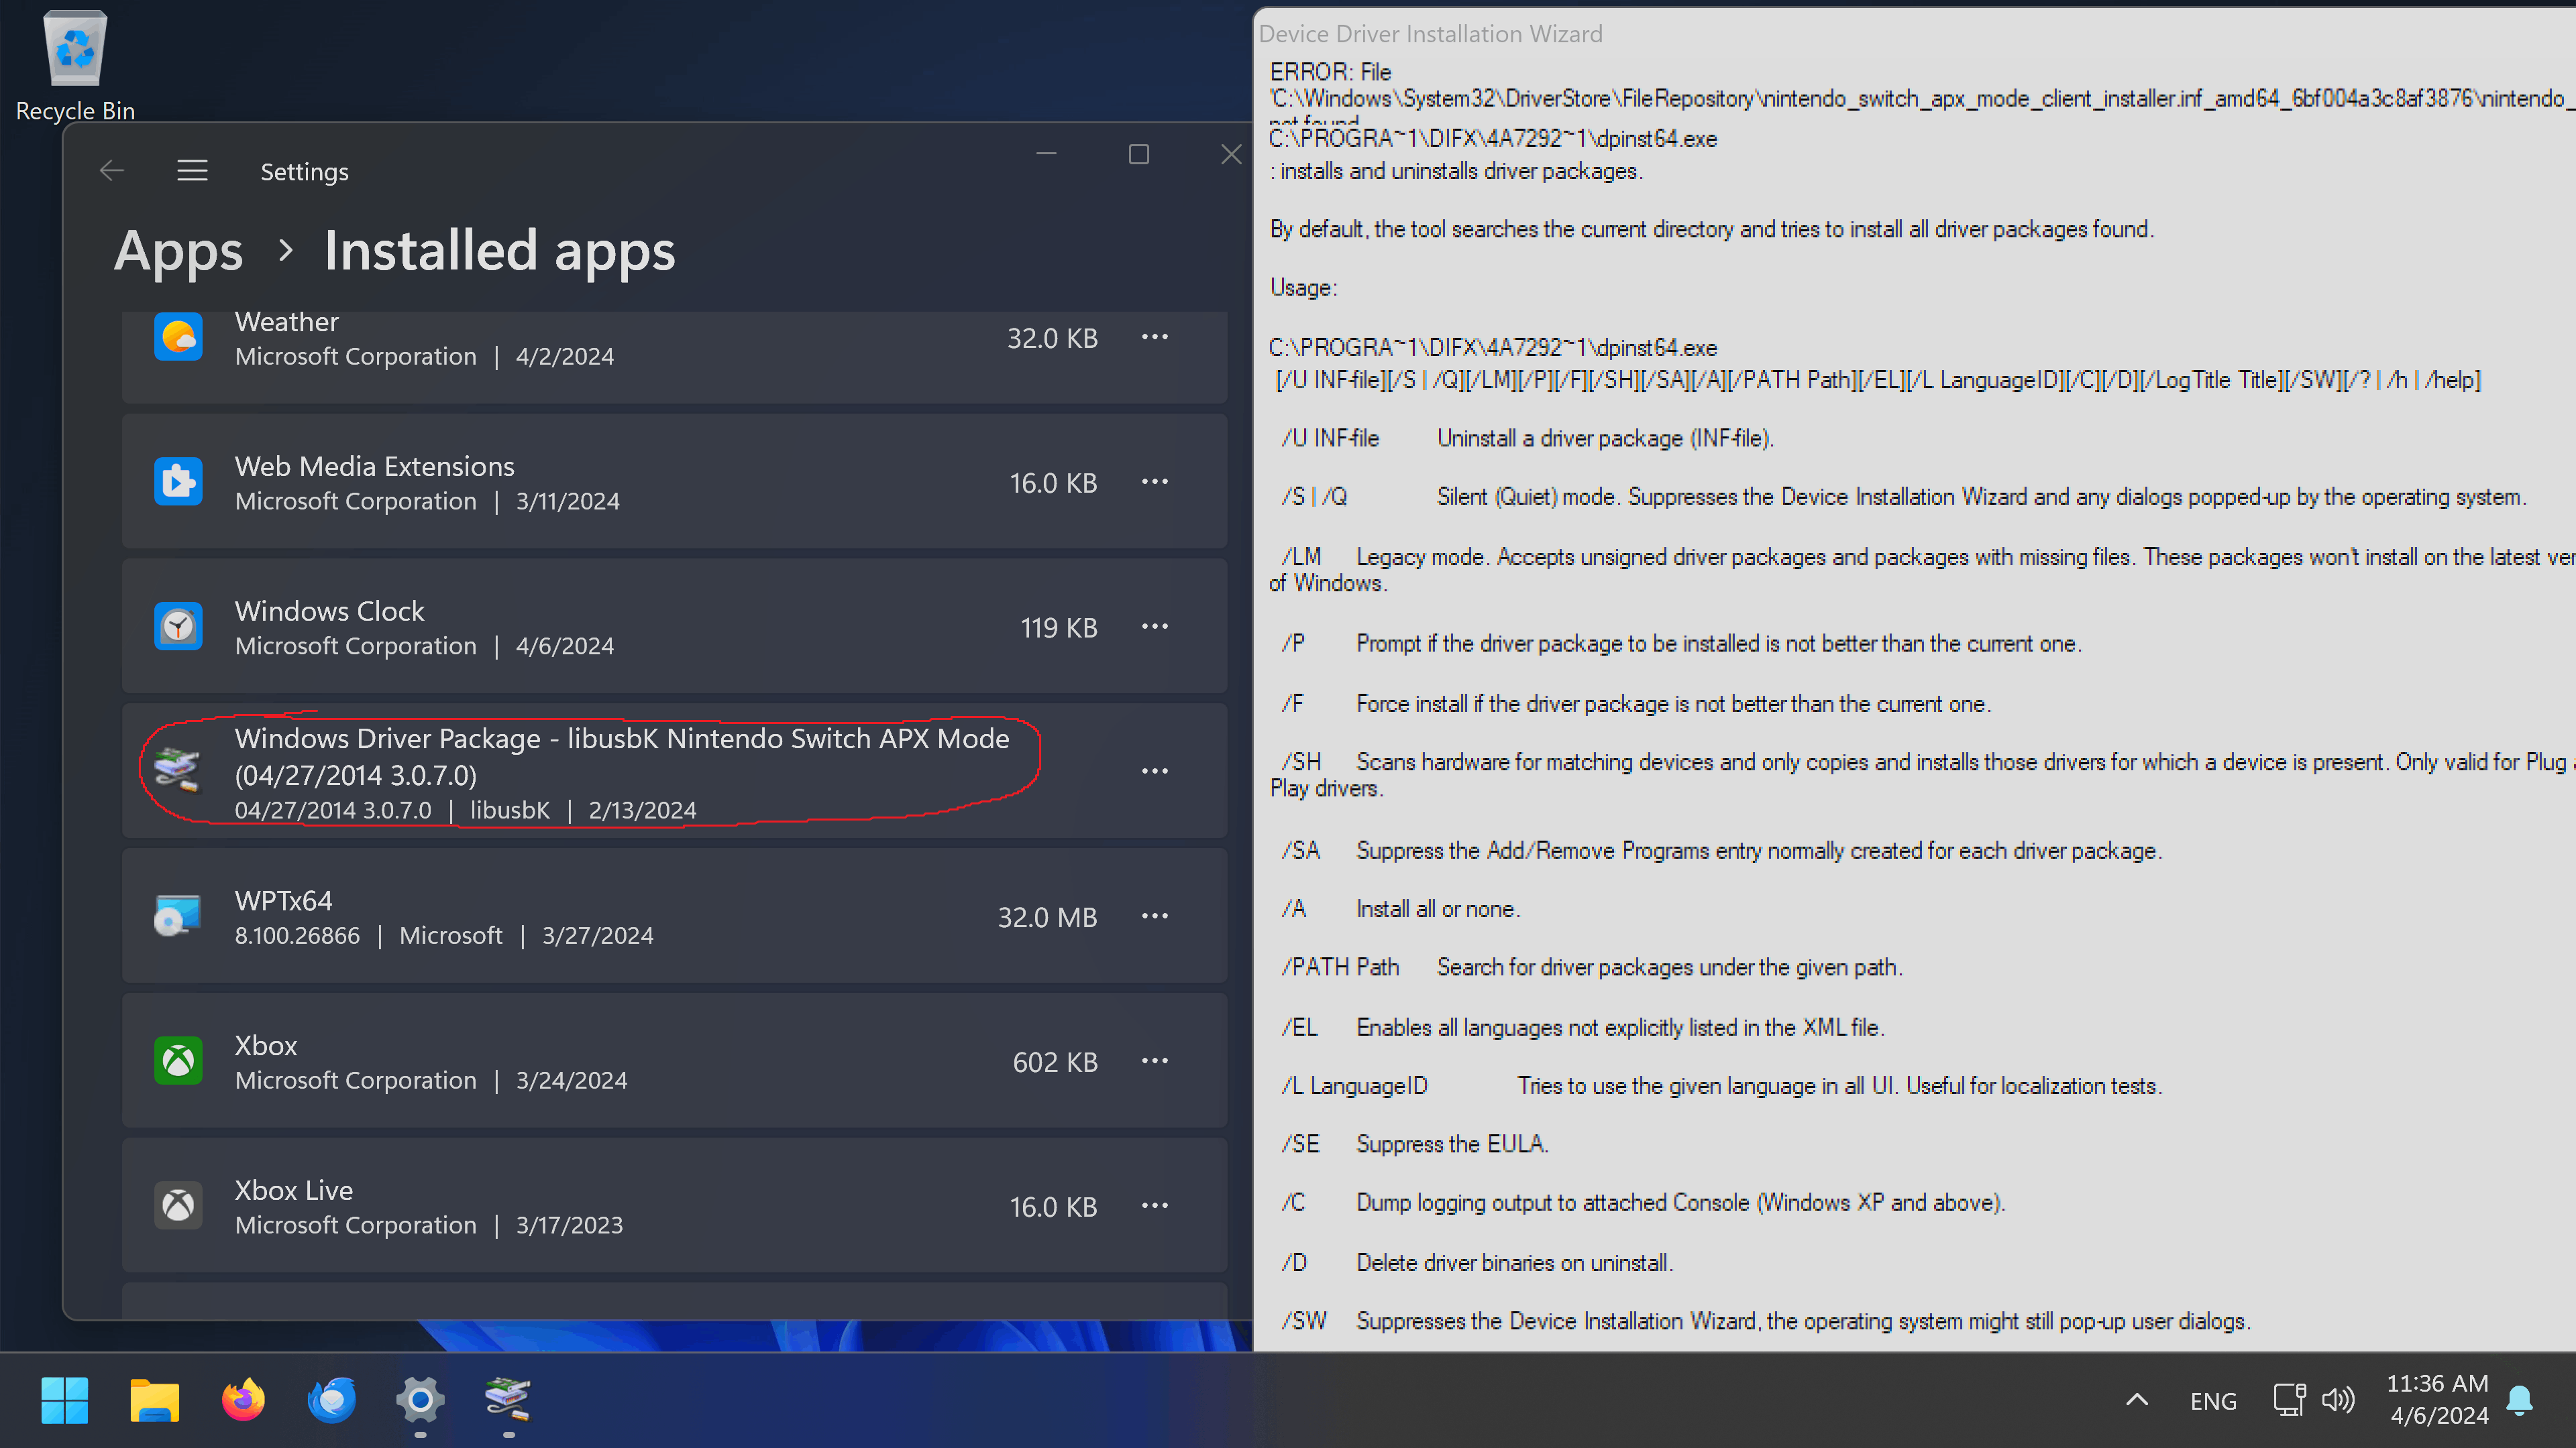Open more options for Xbox Live
The image size is (2576, 1448).
point(1154,1205)
